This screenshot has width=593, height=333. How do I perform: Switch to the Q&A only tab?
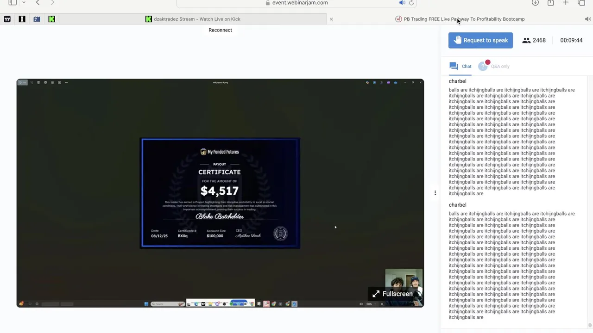pos(494,66)
